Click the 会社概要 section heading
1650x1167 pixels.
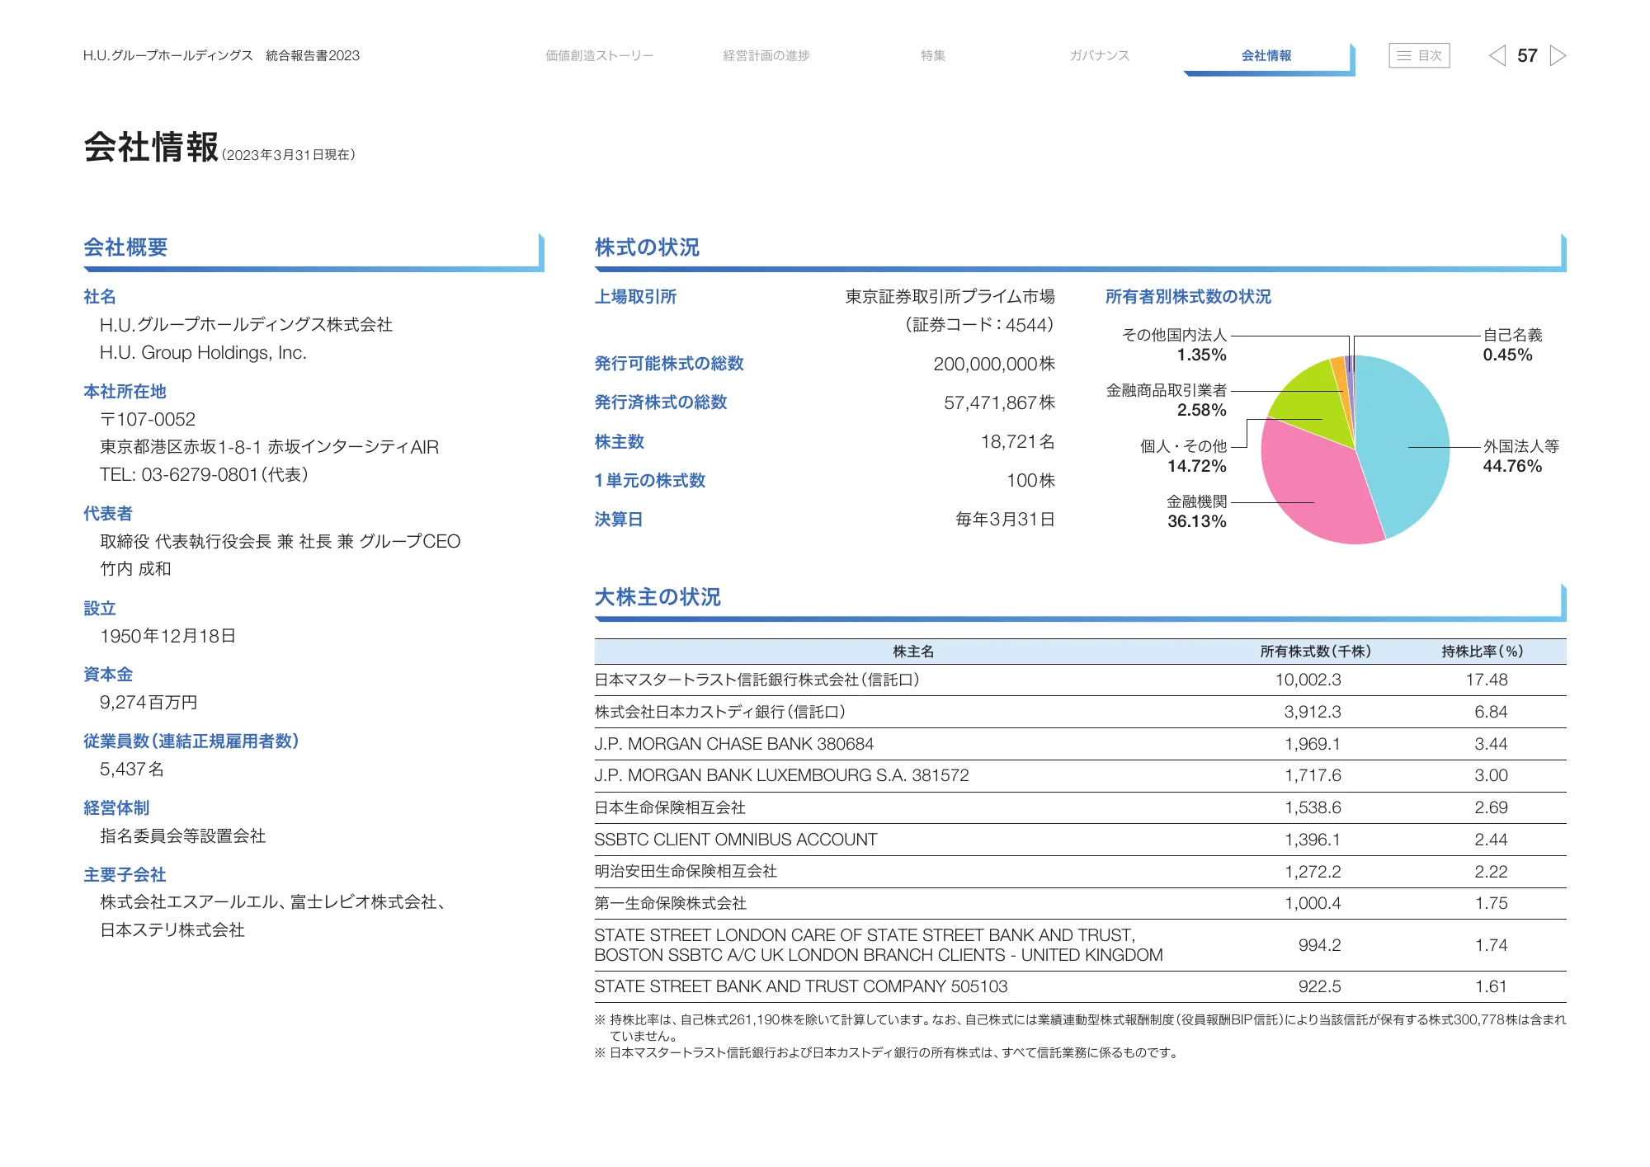(x=125, y=247)
